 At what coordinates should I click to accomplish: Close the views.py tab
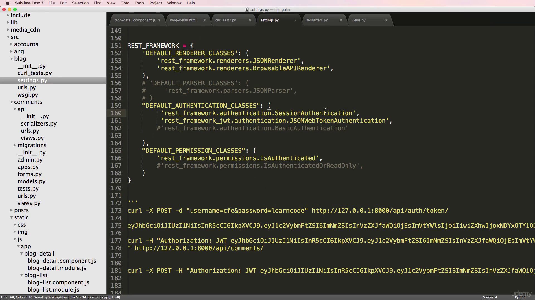(x=386, y=20)
